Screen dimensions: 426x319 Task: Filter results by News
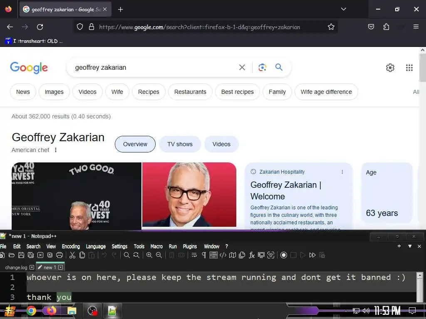click(23, 92)
